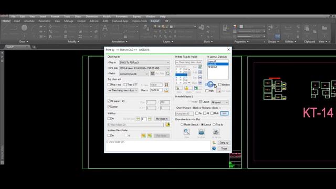This screenshot has height=189, width=336.
Task: Select All layout in the layout list
Action: [218, 67]
